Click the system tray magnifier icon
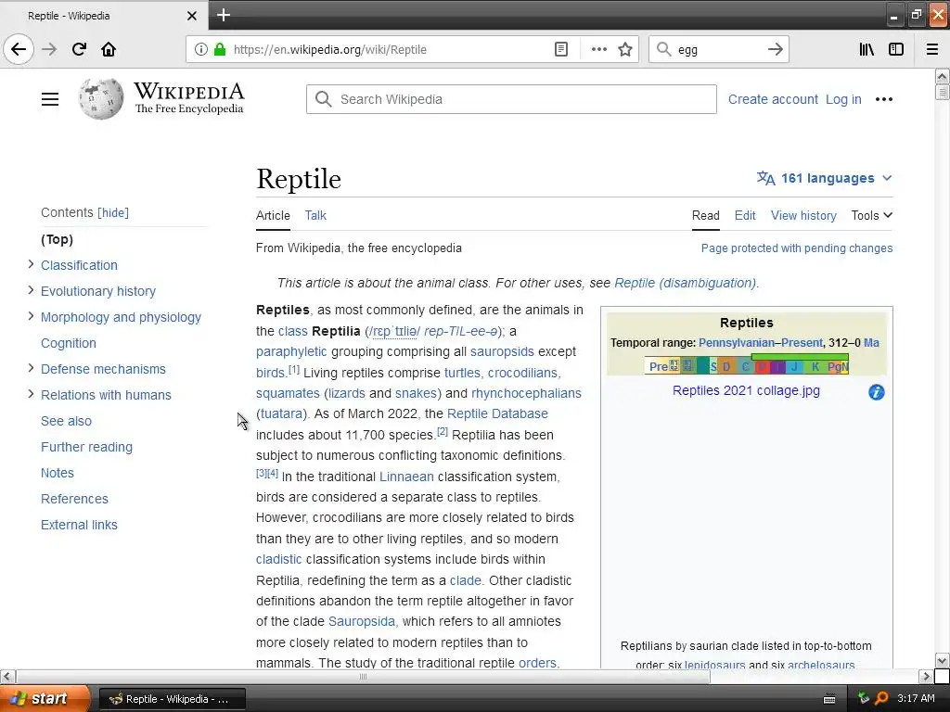Screen dimensions: 950x712 pyautogui.click(x=881, y=698)
